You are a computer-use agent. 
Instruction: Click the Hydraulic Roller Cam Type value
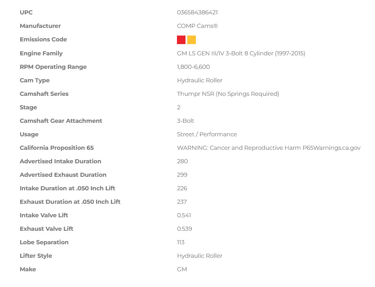pyautogui.click(x=200, y=80)
